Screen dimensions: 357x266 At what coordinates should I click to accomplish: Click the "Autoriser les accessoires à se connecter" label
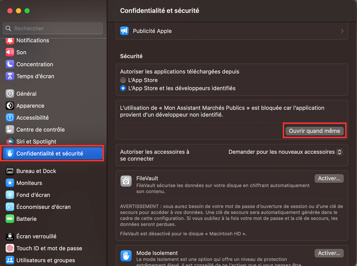tap(155, 155)
